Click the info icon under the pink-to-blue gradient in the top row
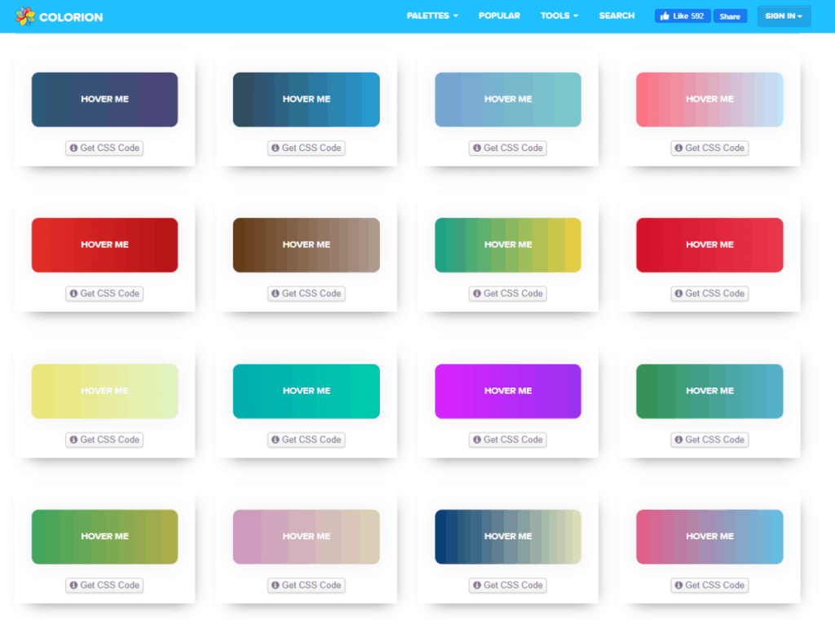Viewport: 835px width, 620px height. point(678,148)
